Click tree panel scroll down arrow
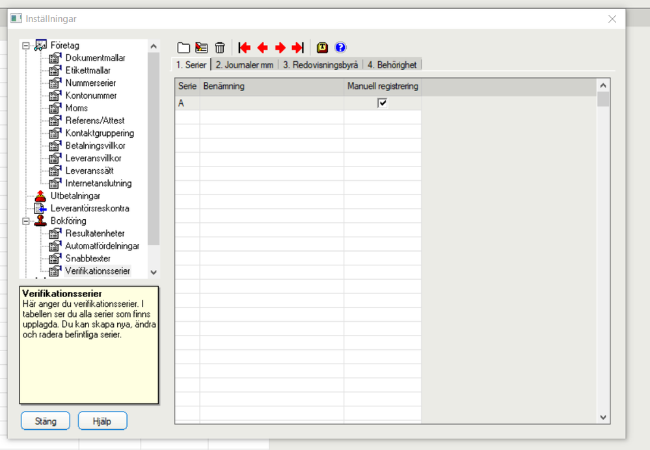 point(154,272)
